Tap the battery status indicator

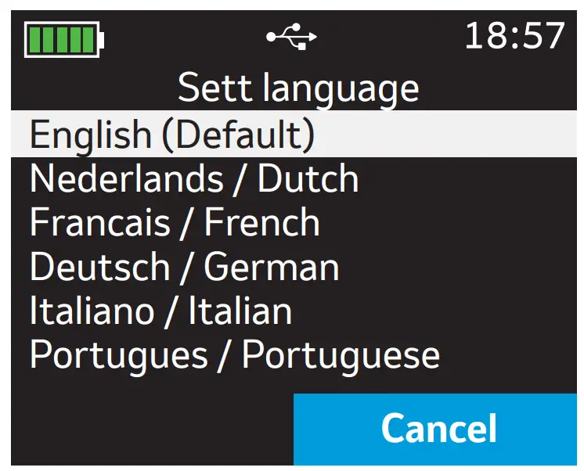click(x=65, y=39)
